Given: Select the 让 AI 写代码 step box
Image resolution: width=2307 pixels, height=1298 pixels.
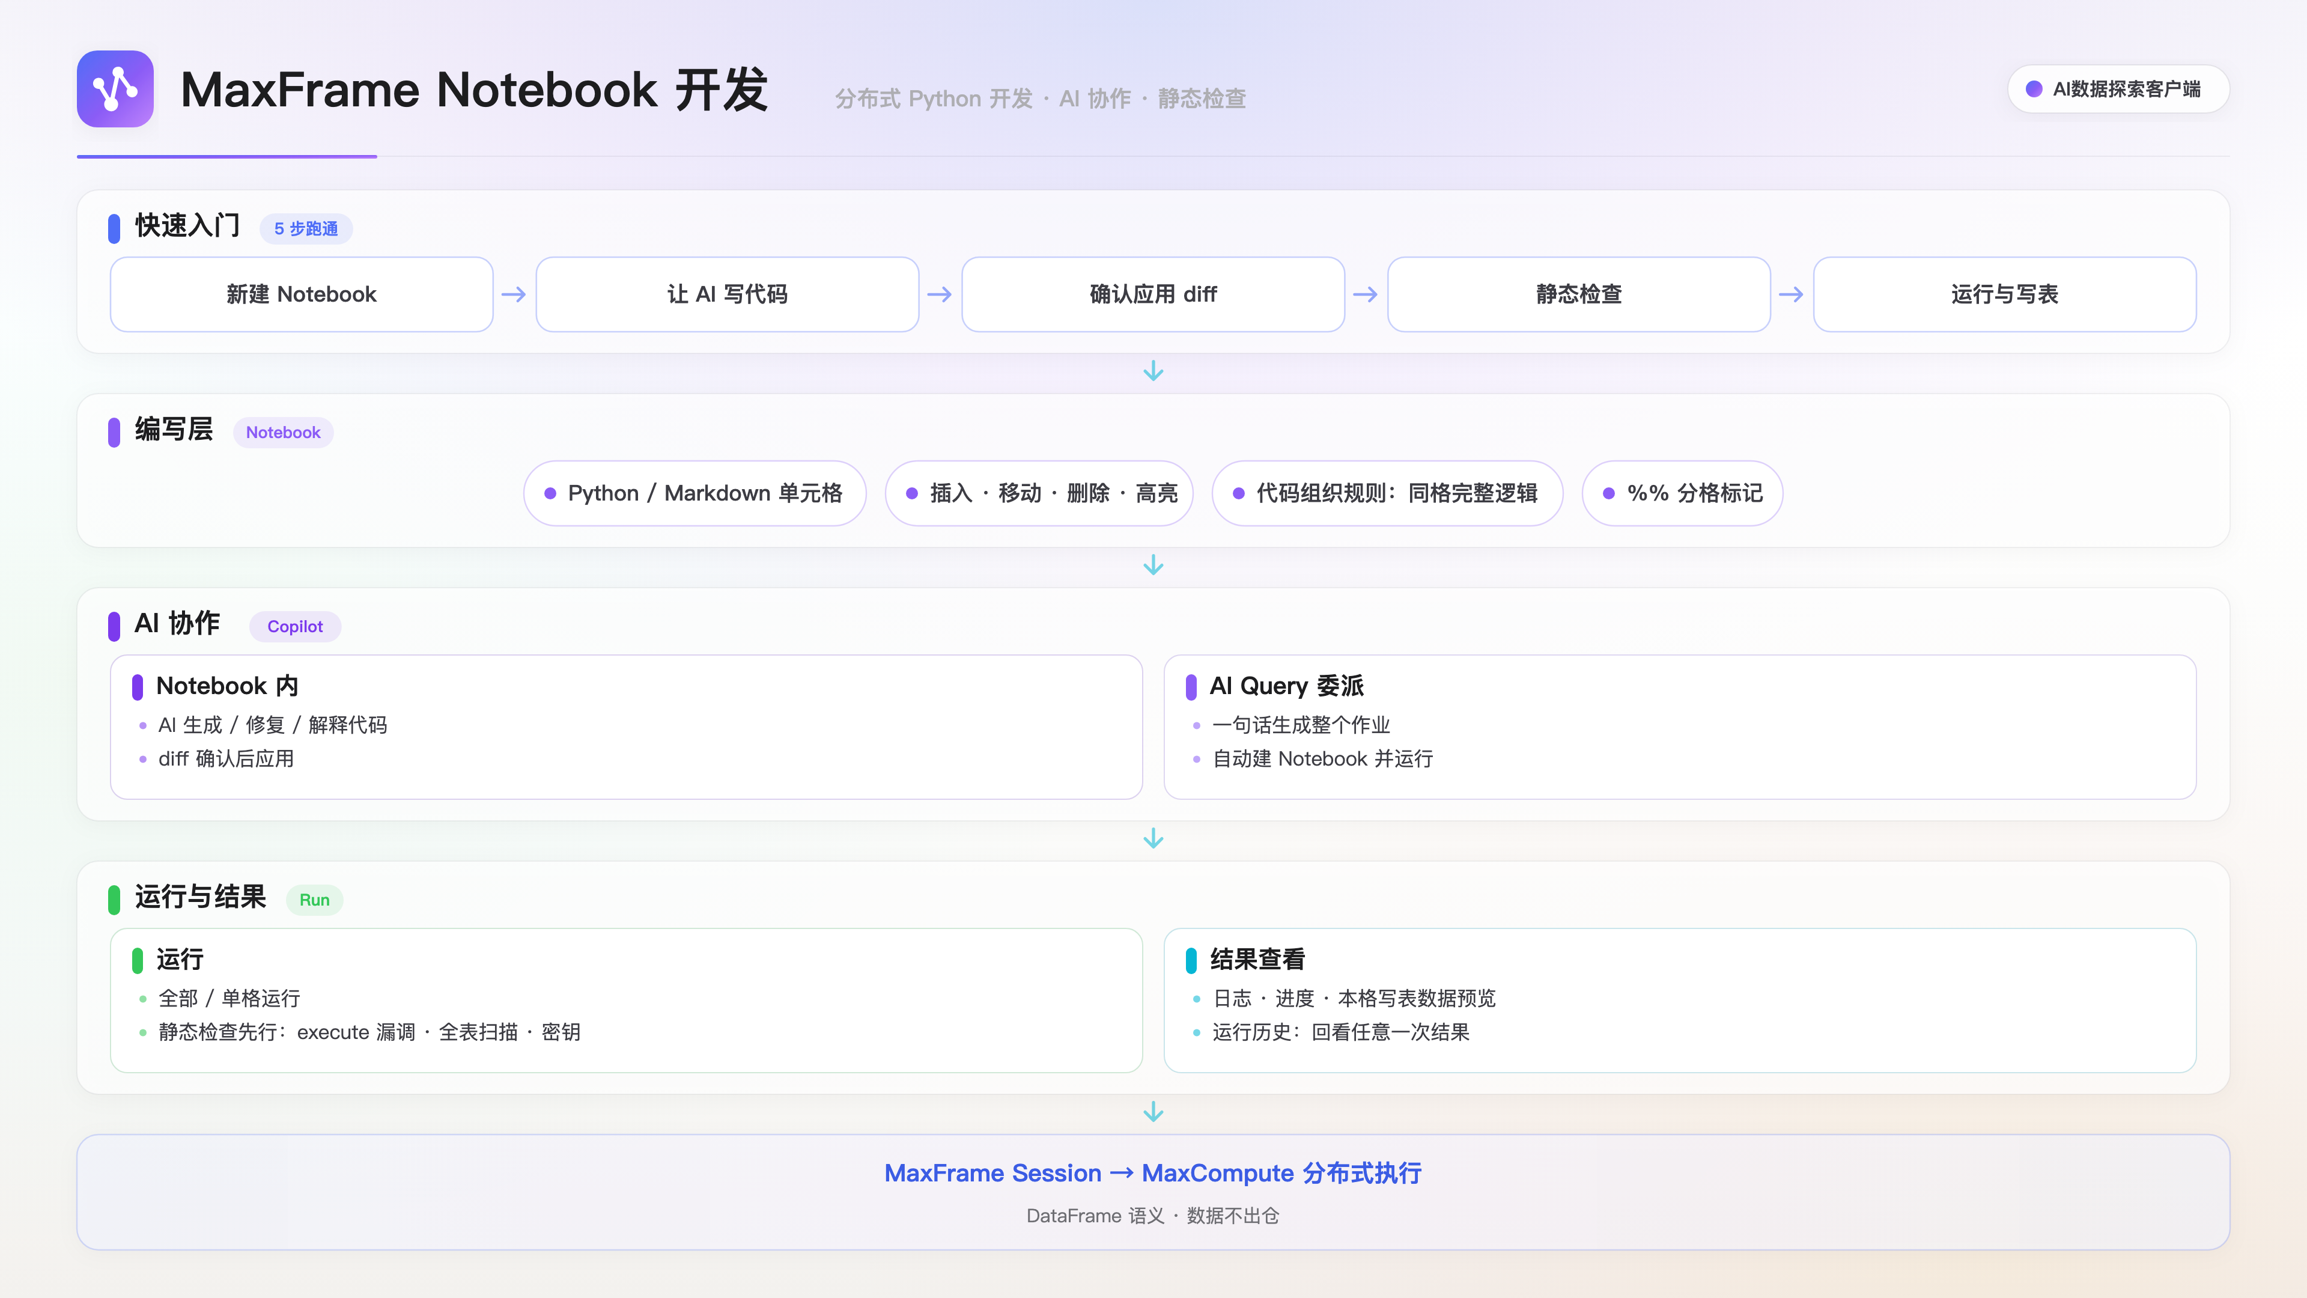Looking at the screenshot, I should [x=727, y=294].
